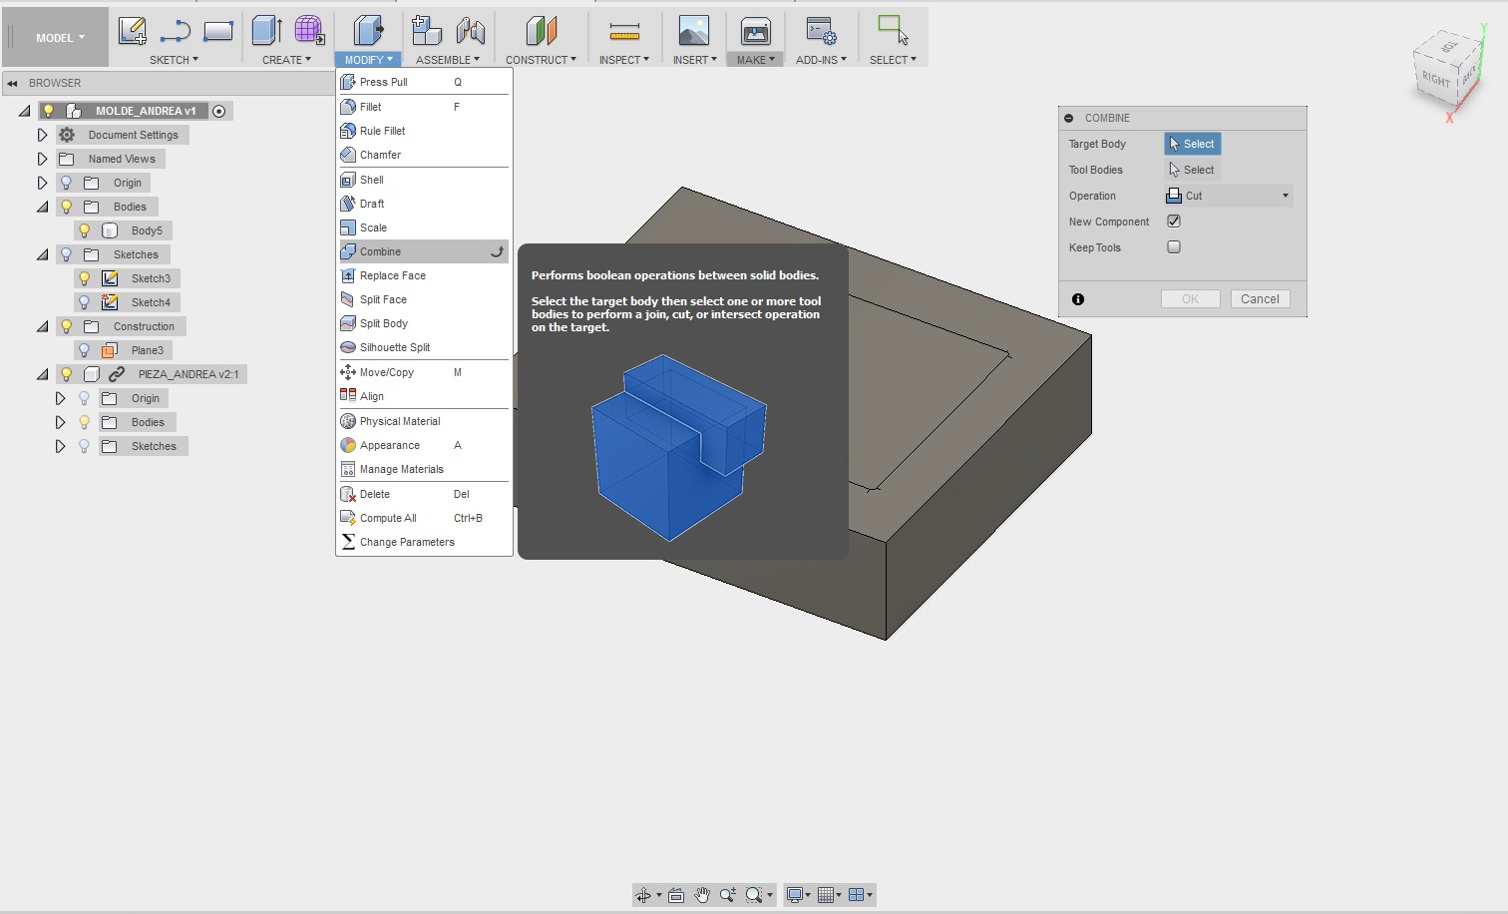
Task: Click the Create Form purple icon
Action: pyautogui.click(x=309, y=30)
